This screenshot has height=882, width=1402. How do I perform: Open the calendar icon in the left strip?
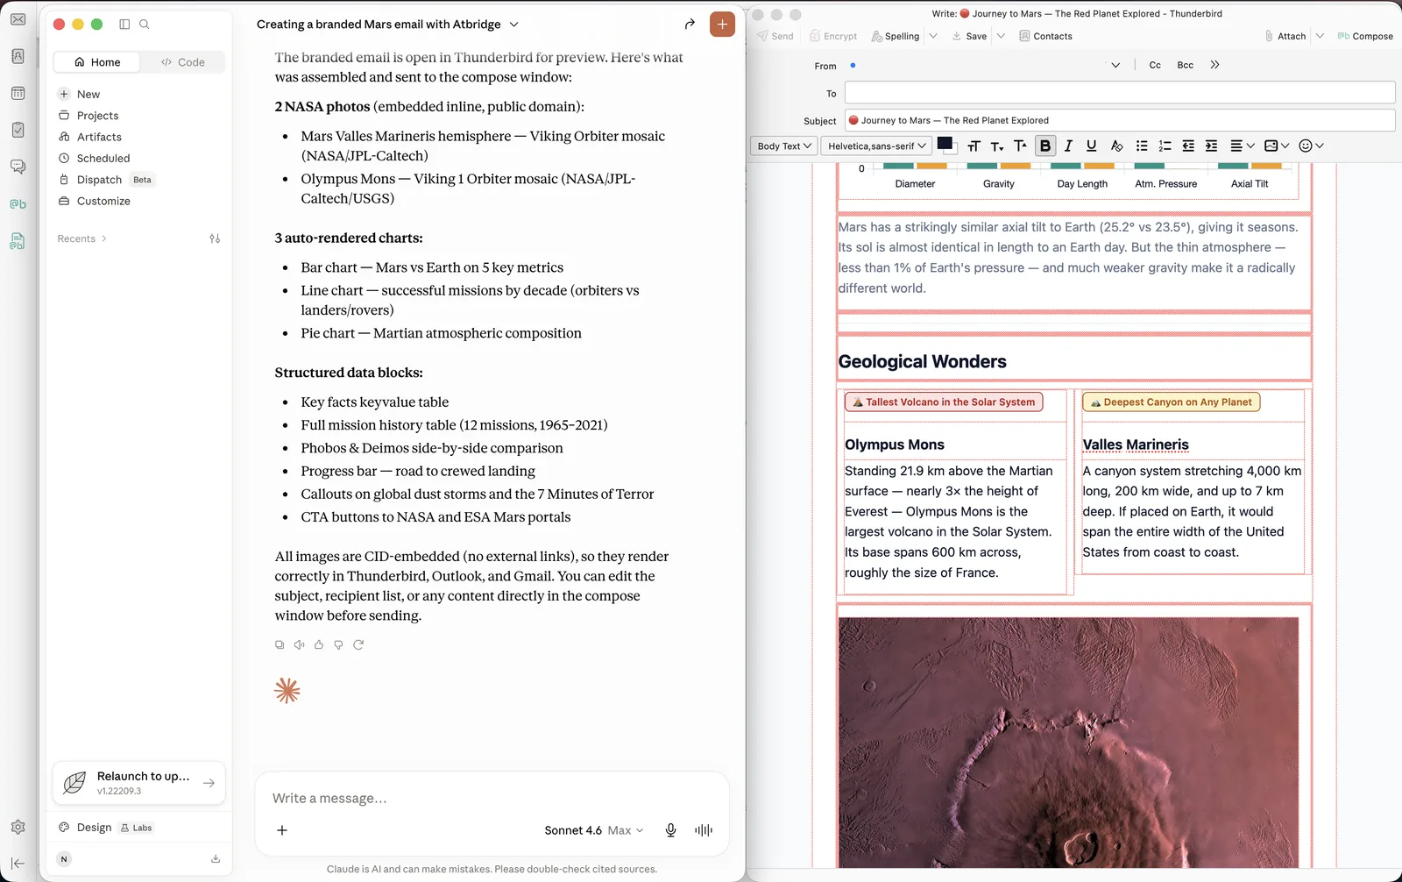tap(18, 93)
